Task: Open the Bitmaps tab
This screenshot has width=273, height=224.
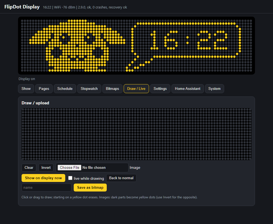Action: [x=112, y=89]
